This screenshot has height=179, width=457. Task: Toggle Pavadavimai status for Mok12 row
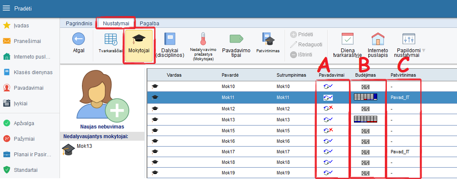coord(328,109)
